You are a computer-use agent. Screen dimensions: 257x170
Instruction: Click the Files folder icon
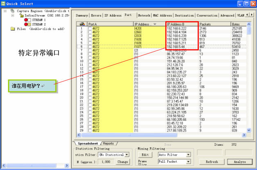click(x=13, y=29)
